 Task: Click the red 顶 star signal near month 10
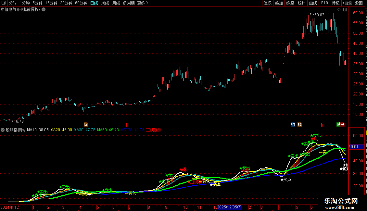184,169
